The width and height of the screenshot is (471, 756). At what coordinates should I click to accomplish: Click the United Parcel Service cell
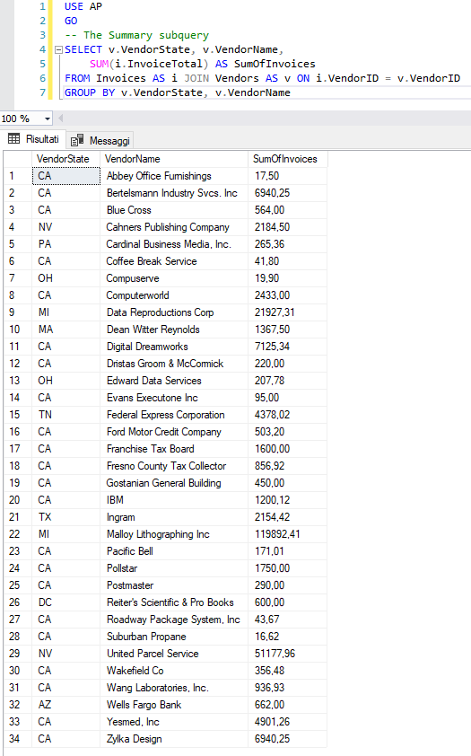coord(174,654)
